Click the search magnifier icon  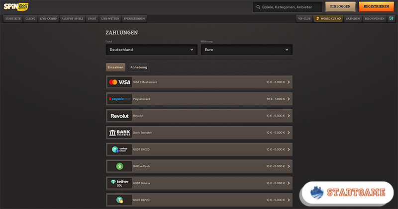[x=258, y=7]
